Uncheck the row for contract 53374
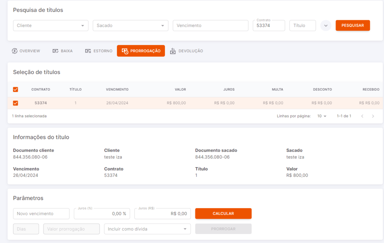Screen dimensions: 384x243 tap(15, 103)
